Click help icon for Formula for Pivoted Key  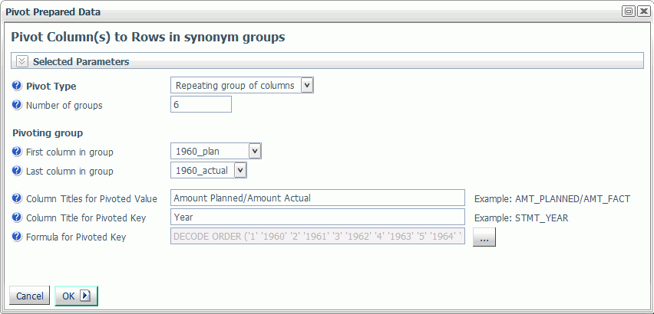pos(17,237)
